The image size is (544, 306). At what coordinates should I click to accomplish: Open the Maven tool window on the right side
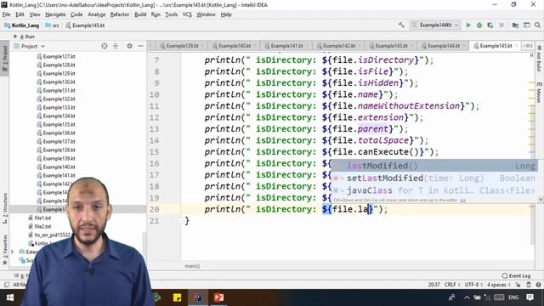[x=539, y=93]
